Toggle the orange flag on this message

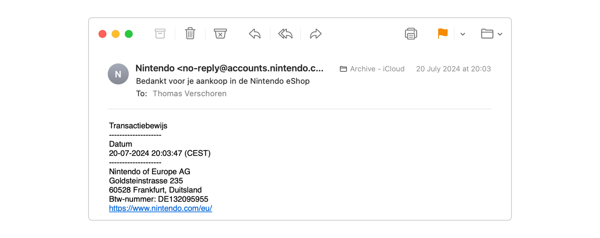pyautogui.click(x=442, y=34)
